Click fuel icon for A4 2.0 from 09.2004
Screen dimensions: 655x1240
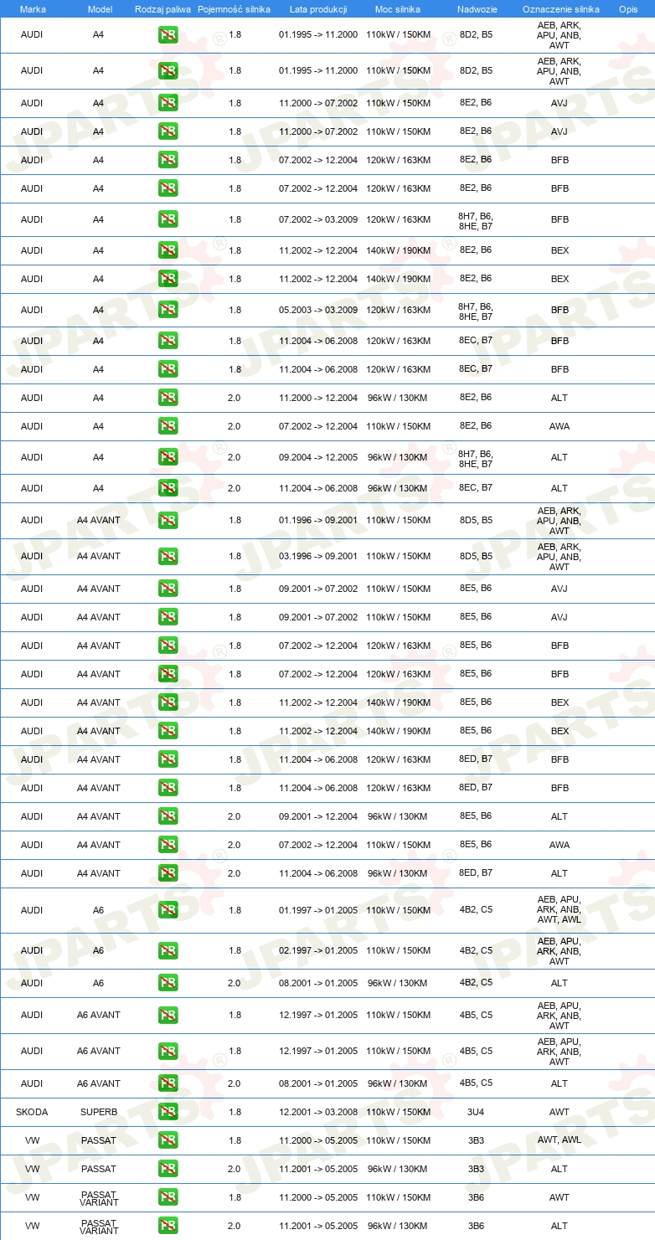point(168,457)
